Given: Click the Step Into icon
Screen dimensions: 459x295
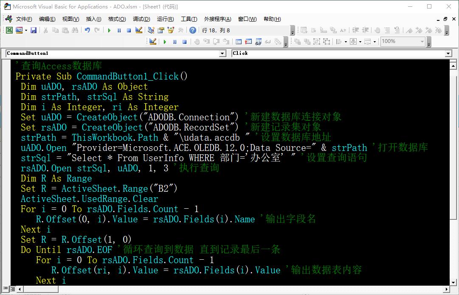Looking at the screenshot, I should coord(207,42).
